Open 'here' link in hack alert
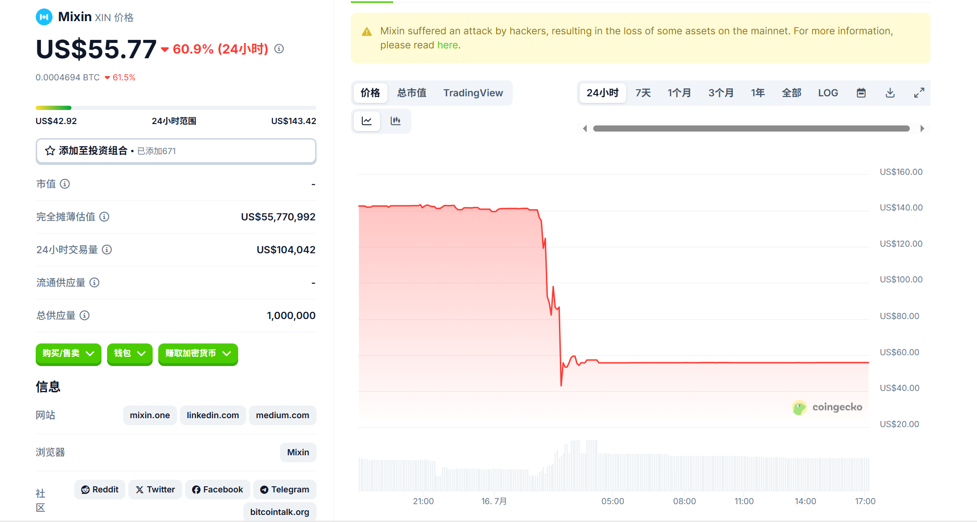Viewport: 977px width, 522px height. click(448, 45)
